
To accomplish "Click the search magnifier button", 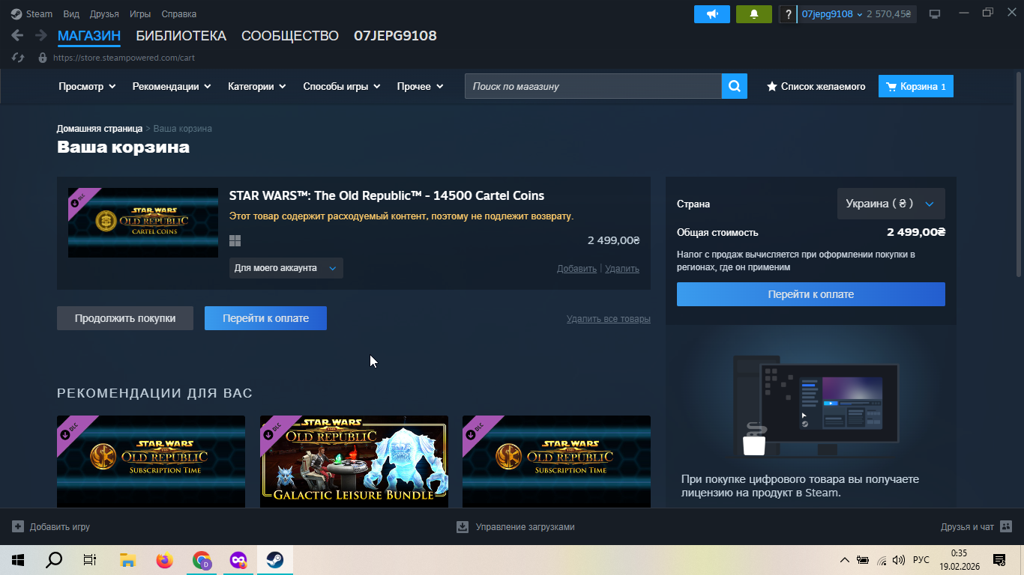I will pyautogui.click(x=735, y=86).
